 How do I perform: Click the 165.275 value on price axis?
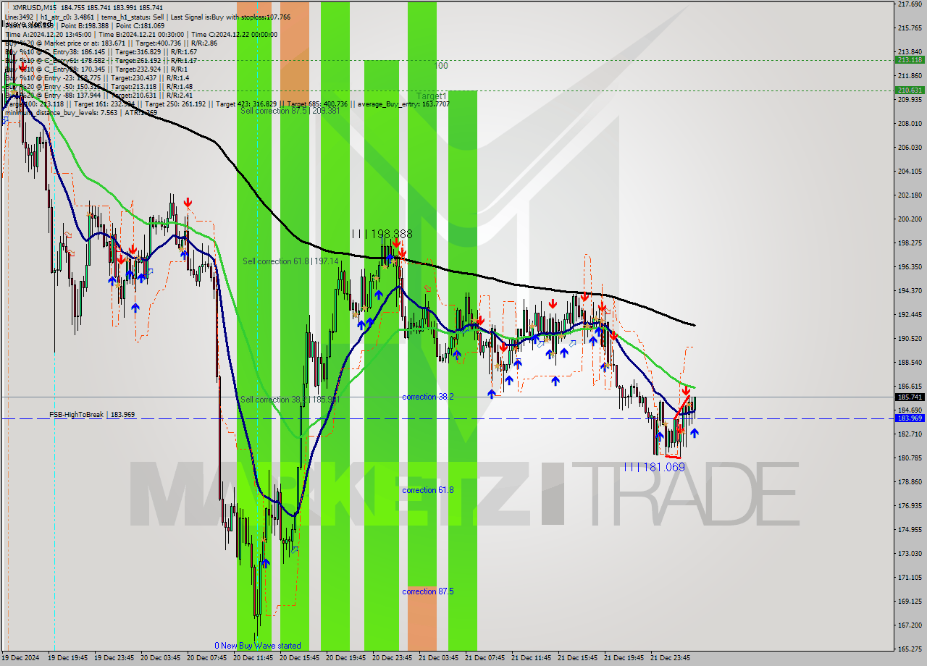point(910,649)
